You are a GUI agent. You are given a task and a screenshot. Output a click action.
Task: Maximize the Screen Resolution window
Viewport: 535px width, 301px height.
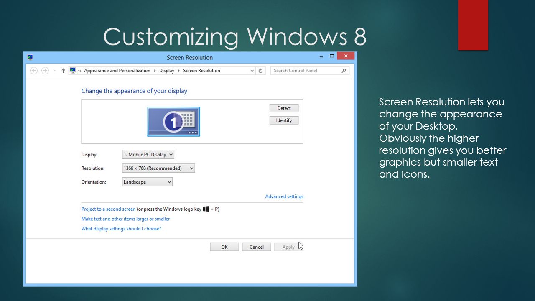point(332,56)
